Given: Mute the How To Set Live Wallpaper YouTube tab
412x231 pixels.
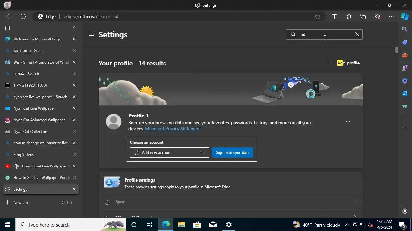Looking at the screenshot, I should tap(16, 166).
